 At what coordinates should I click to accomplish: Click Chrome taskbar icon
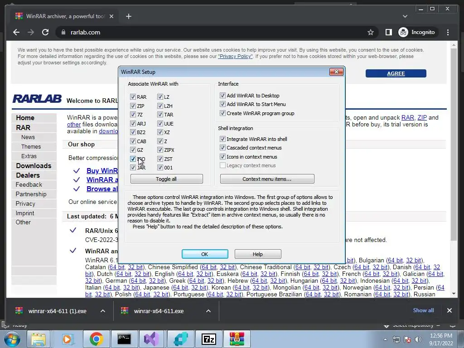(96, 339)
